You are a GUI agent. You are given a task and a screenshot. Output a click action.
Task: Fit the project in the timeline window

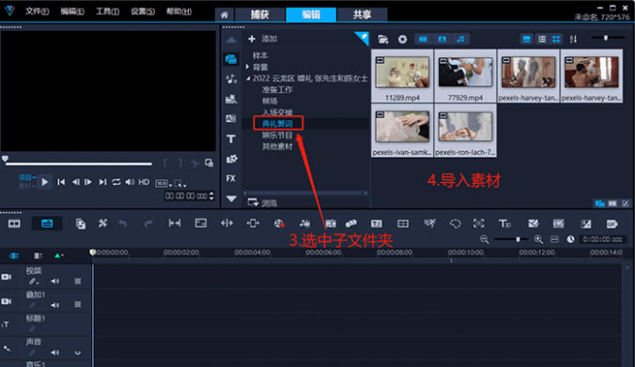pos(554,239)
